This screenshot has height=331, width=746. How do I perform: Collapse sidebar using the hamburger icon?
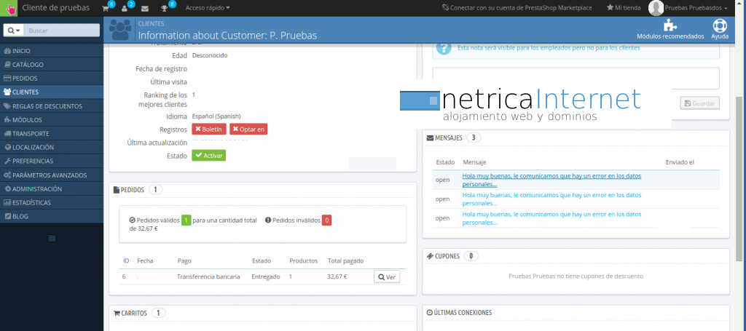coord(52,238)
